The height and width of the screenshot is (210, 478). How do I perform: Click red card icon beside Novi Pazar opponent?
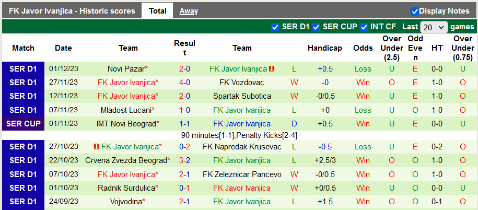(x=272, y=68)
